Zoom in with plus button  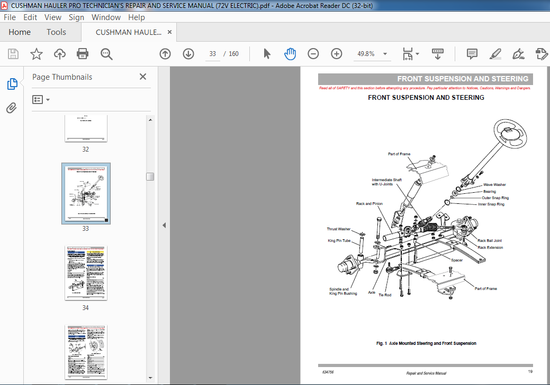[336, 54]
